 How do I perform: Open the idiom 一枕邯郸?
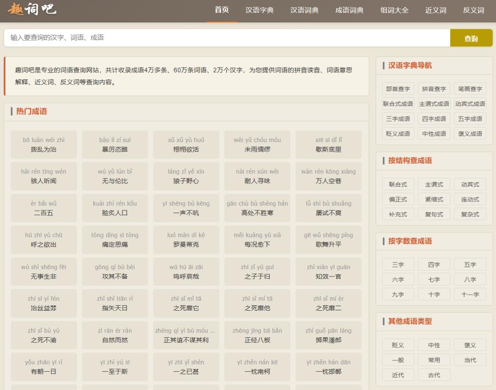point(328,367)
